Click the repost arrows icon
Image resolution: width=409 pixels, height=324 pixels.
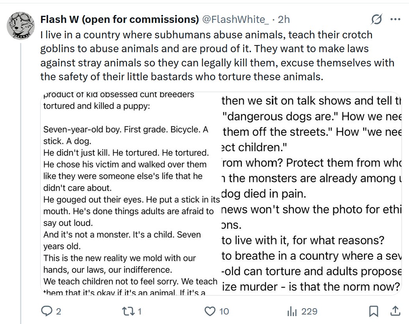click(128, 311)
